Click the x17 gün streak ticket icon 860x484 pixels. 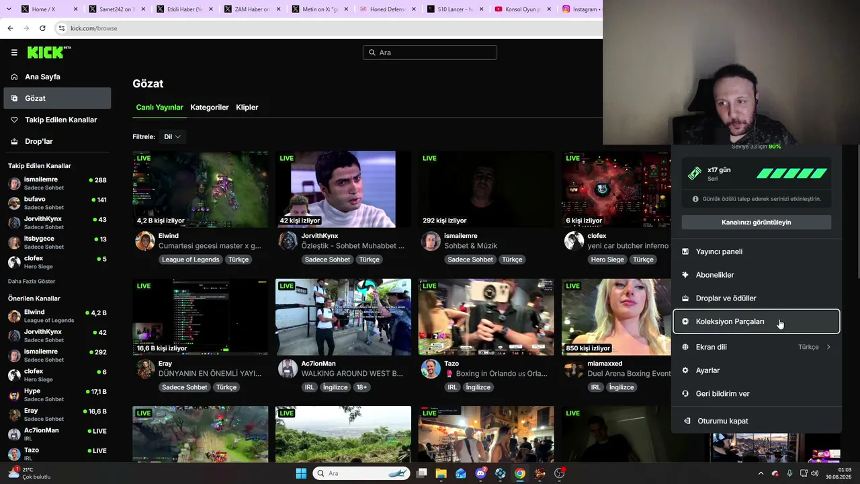point(695,173)
